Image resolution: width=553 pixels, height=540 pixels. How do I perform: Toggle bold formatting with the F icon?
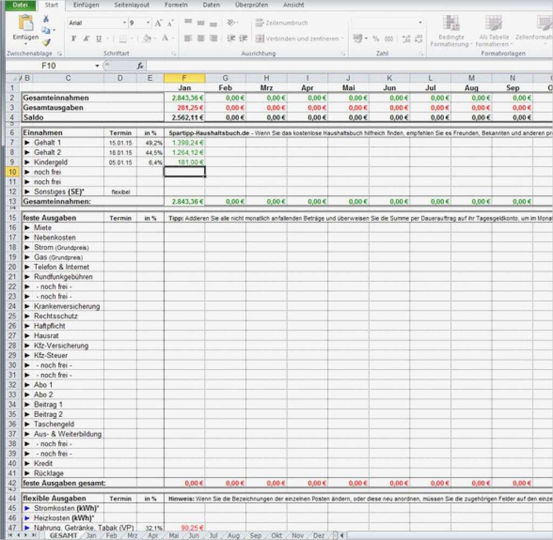(75, 38)
